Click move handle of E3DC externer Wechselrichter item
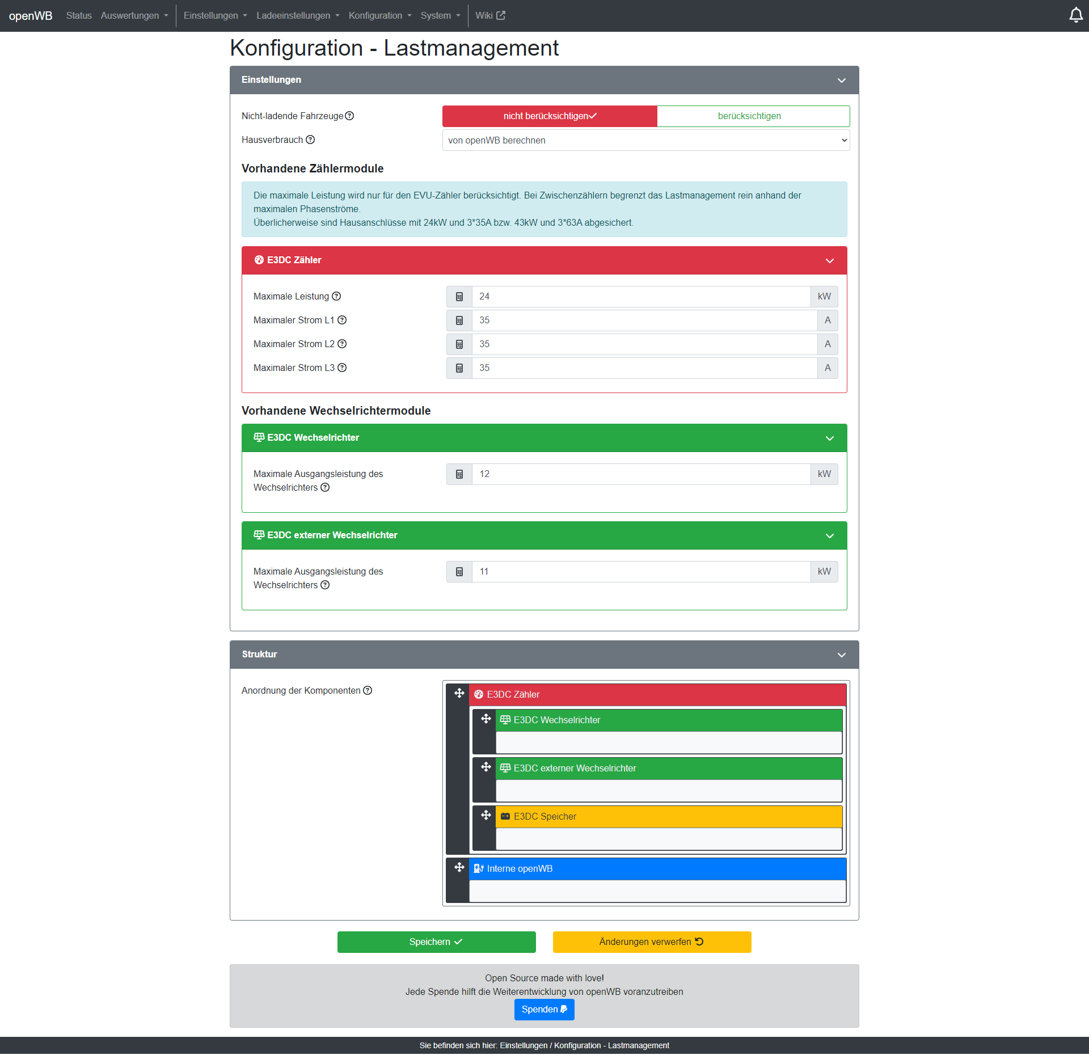The width and height of the screenshot is (1089, 1055). 486,767
